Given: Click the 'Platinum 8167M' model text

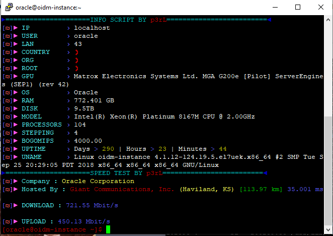Looking at the screenshot, I should (x=171, y=116).
